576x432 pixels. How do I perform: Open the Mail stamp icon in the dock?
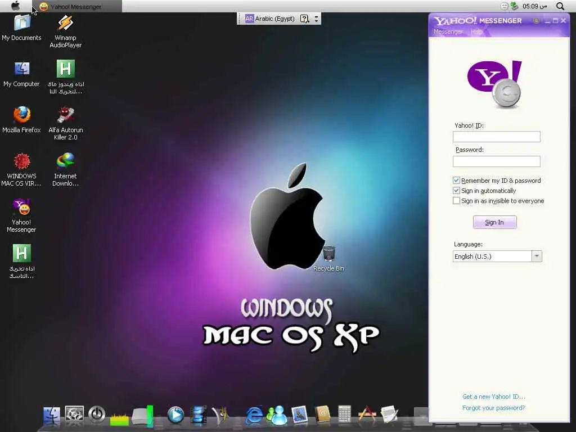point(299,415)
